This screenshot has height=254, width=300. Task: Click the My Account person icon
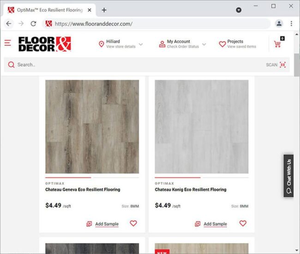[x=162, y=44]
